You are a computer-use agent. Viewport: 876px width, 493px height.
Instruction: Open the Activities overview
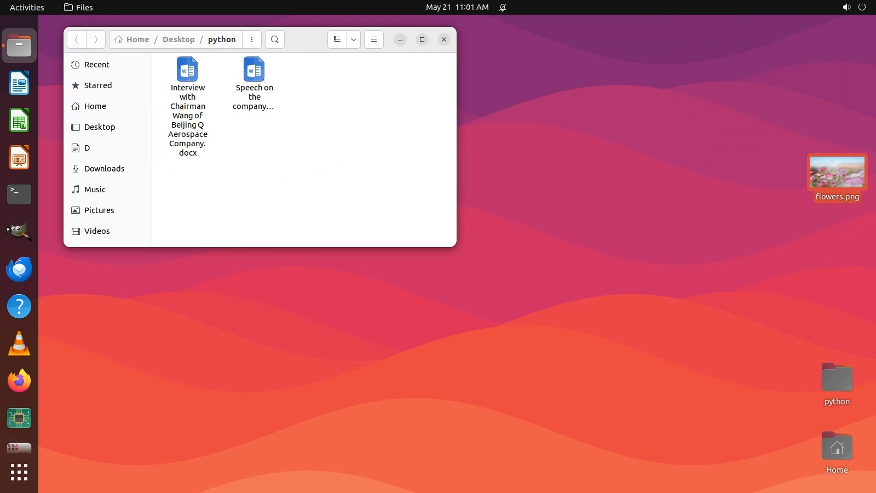click(27, 7)
